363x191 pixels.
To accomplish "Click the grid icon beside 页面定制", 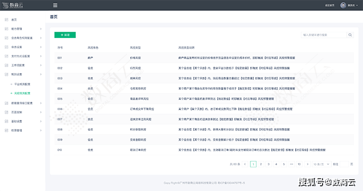I will [x=6, y=112].
